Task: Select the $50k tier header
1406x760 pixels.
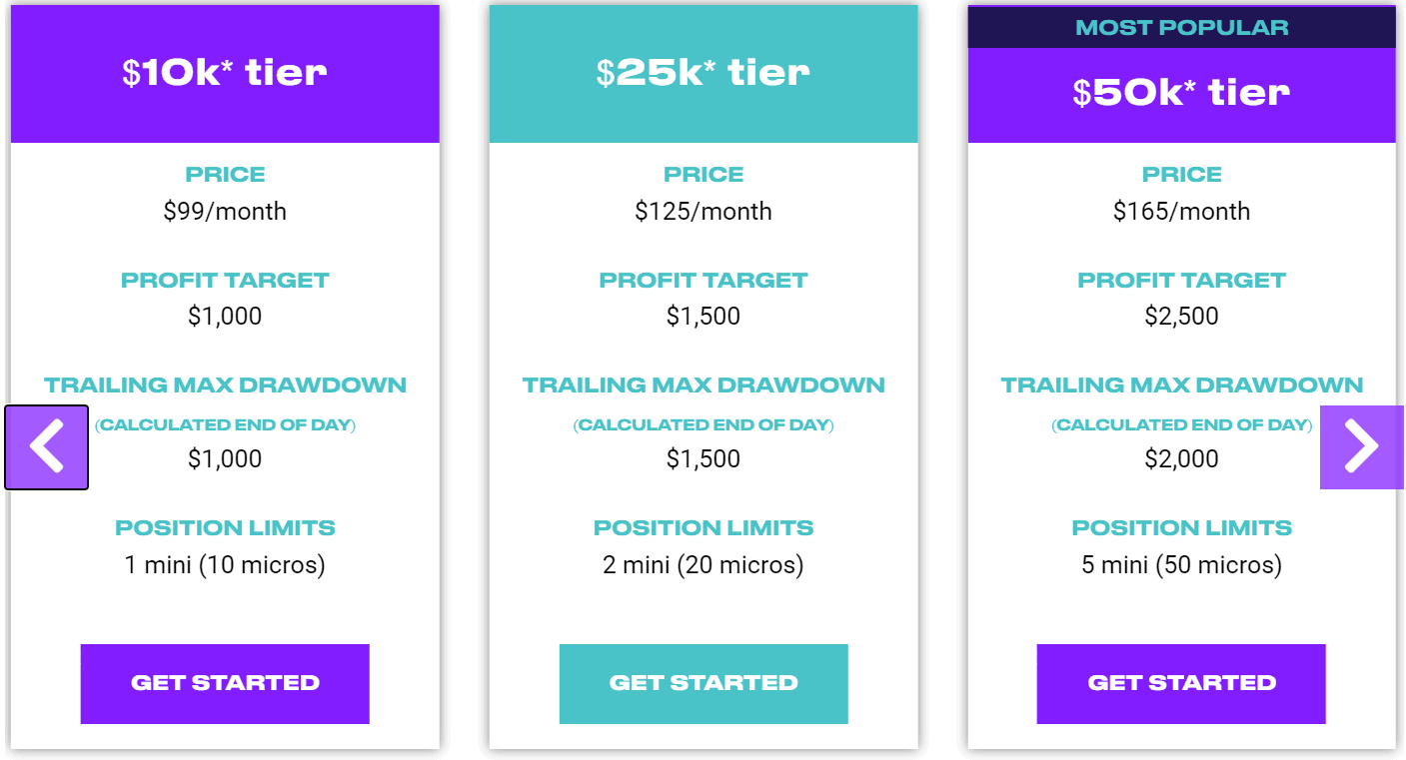Action: (1180, 92)
